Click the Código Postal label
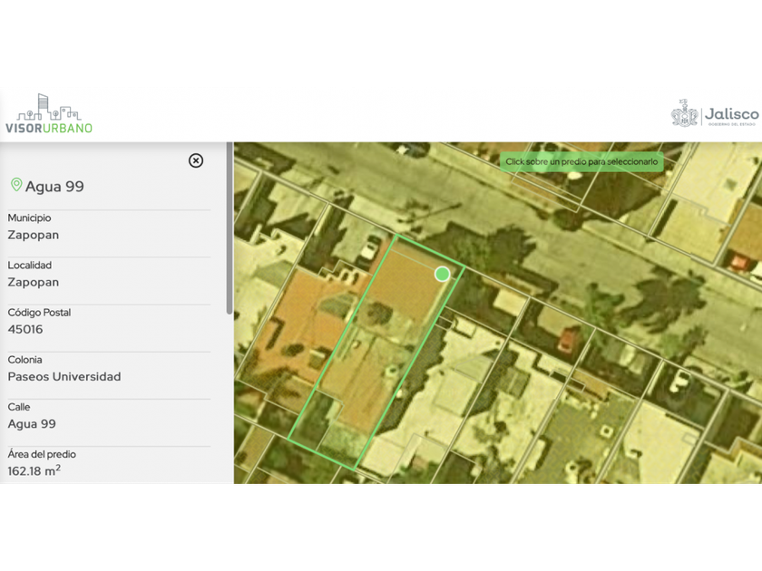The width and height of the screenshot is (762, 571). 39,313
